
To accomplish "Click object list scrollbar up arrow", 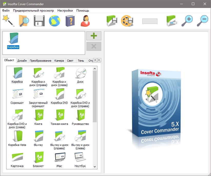I will (95, 69).
